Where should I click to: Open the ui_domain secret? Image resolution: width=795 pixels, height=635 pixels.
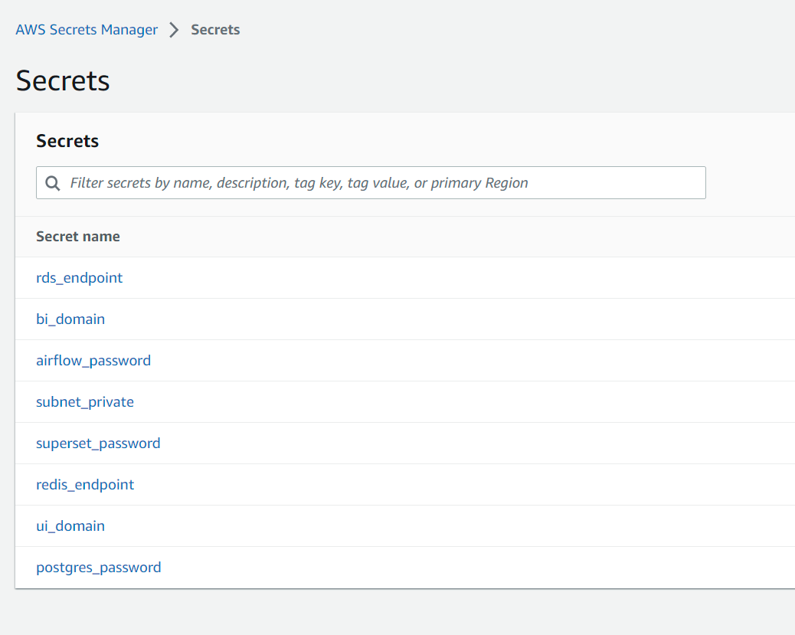pos(70,526)
